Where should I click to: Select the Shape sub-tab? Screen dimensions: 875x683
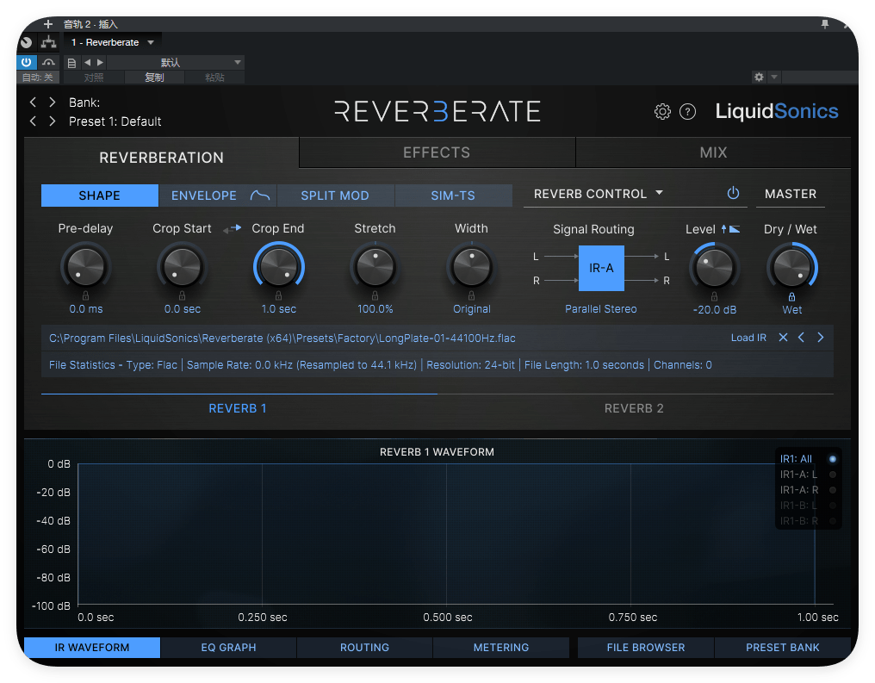(x=99, y=196)
